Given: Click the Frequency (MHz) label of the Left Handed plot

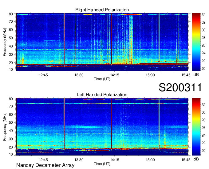Looking at the screenshot, I should coord(5,127).
